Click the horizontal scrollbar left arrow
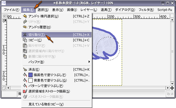The height and width of the screenshot is (108, 176). [8, 88]
